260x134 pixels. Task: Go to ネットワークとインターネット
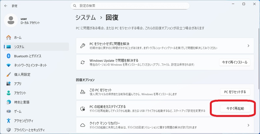[36, 65]
